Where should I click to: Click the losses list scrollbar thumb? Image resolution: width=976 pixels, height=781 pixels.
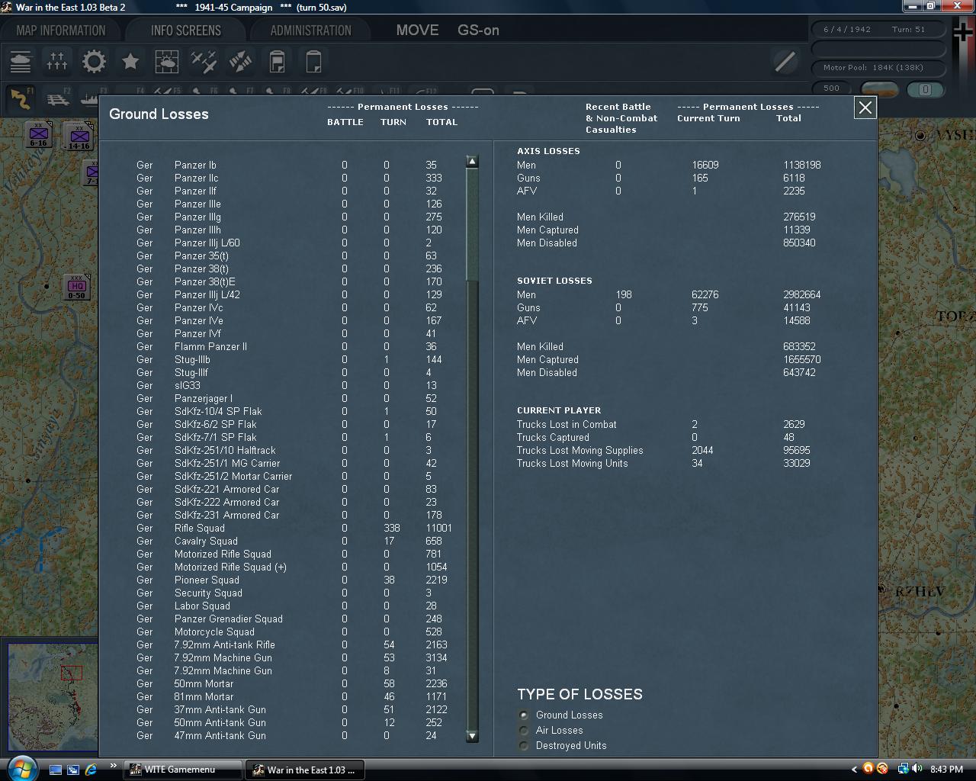pyautogui.click(x=472, y=224)
